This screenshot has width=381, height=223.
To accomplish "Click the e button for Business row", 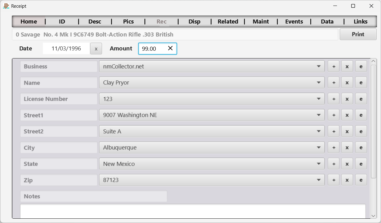I will (x=361, y=66).
